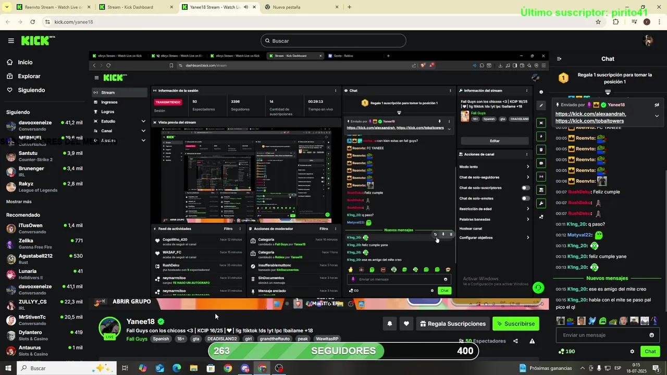Open pinned link kick.com/tobaltowers
The height and width of the screenshot is (375, 667).
589,121
